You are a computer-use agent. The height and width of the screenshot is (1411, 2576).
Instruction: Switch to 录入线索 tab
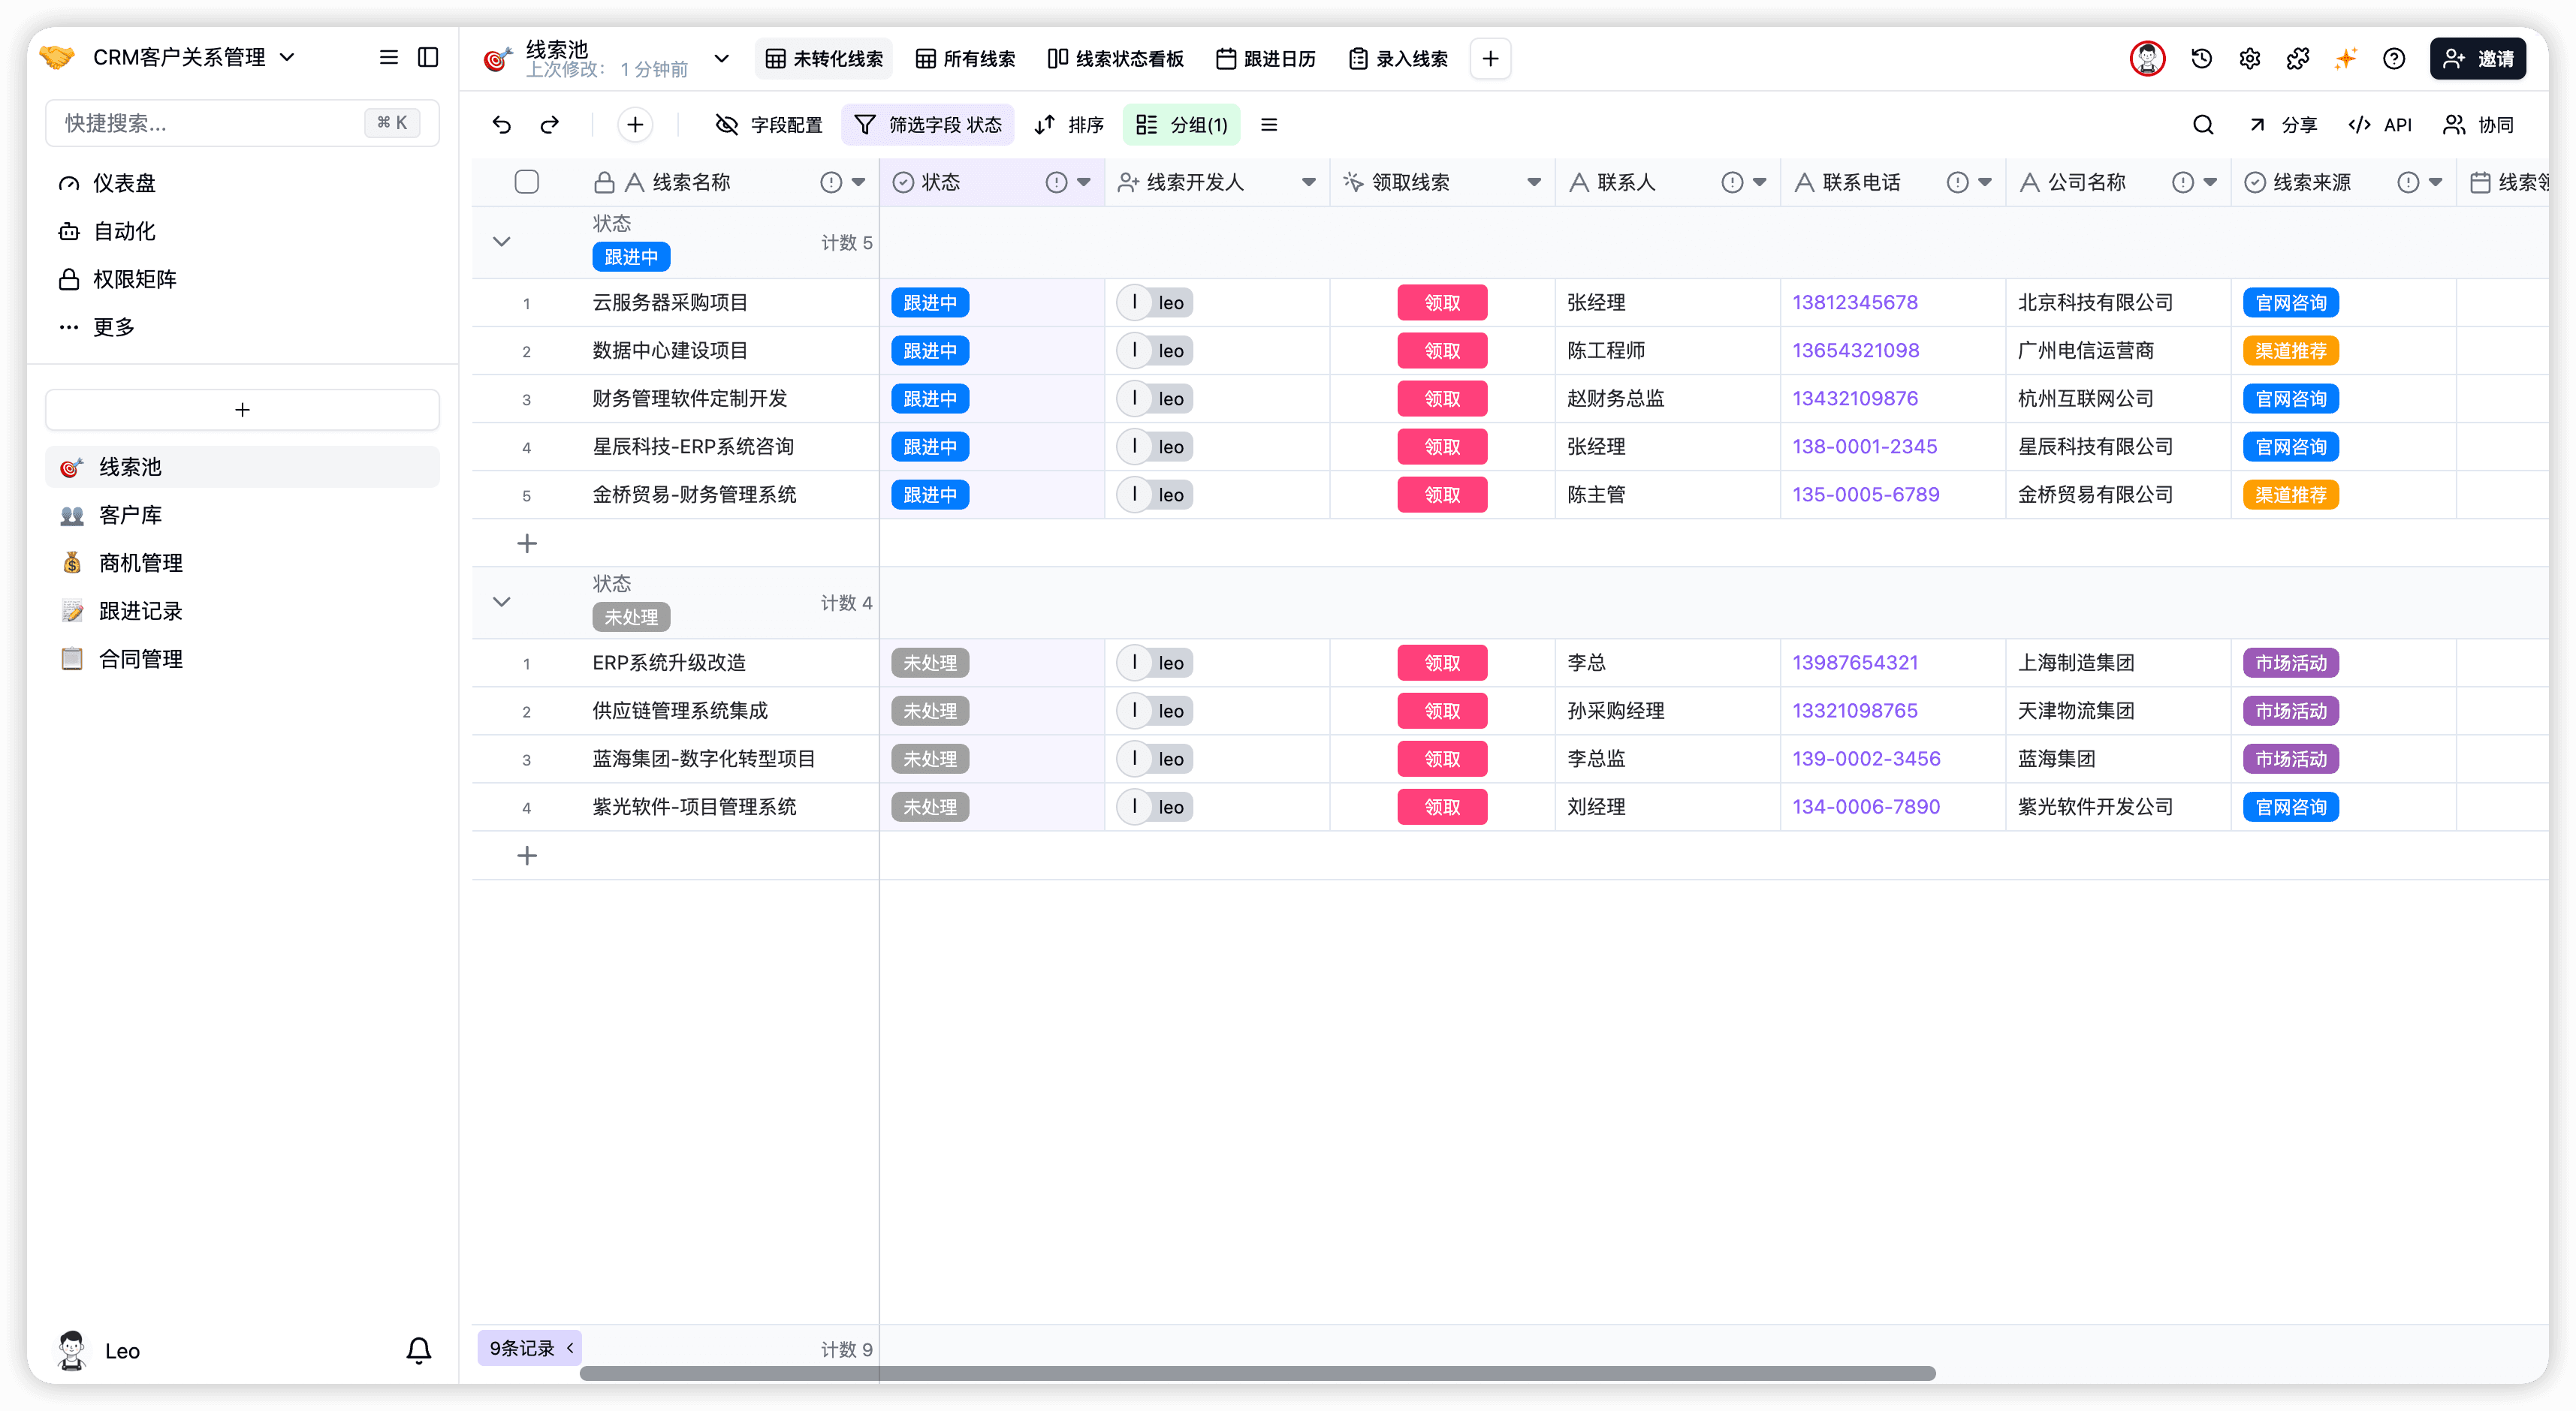tap(1398, 59)
